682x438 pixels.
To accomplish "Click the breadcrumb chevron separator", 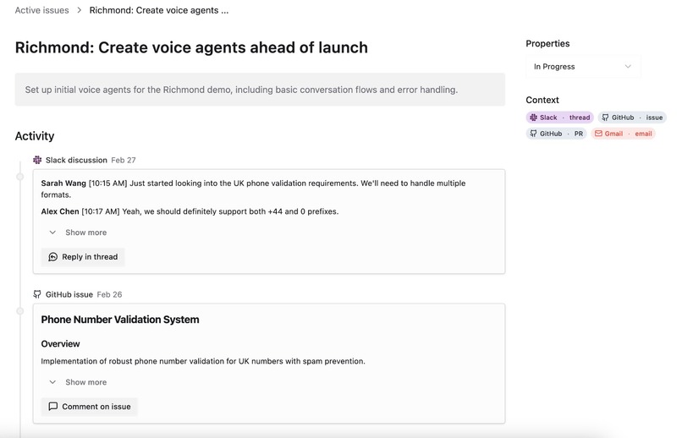I will (80, 10).
